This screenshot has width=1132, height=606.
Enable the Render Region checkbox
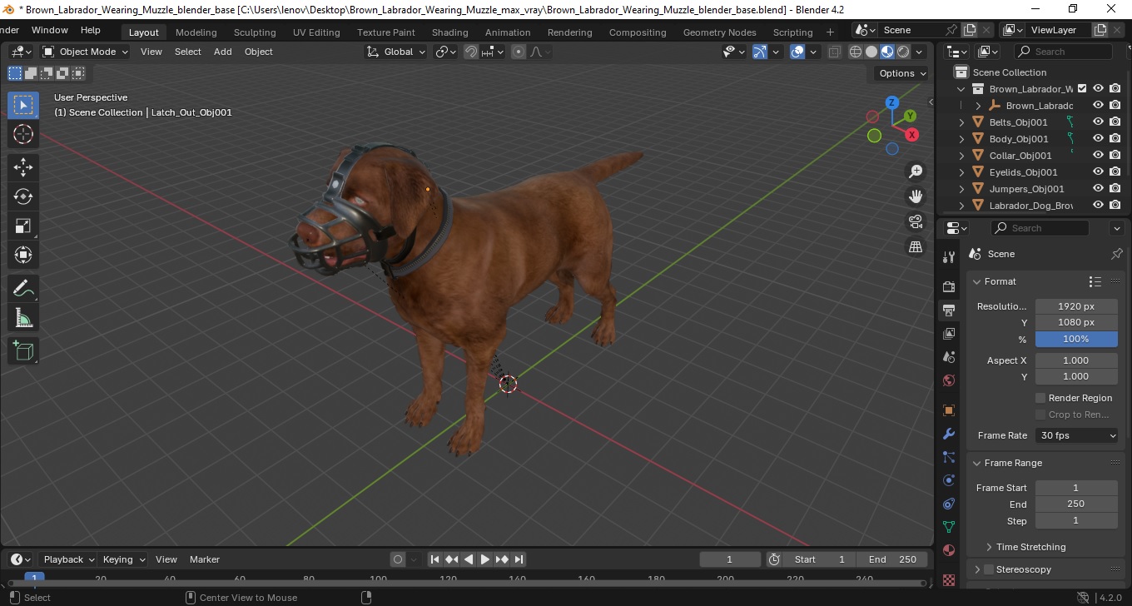1040,398
